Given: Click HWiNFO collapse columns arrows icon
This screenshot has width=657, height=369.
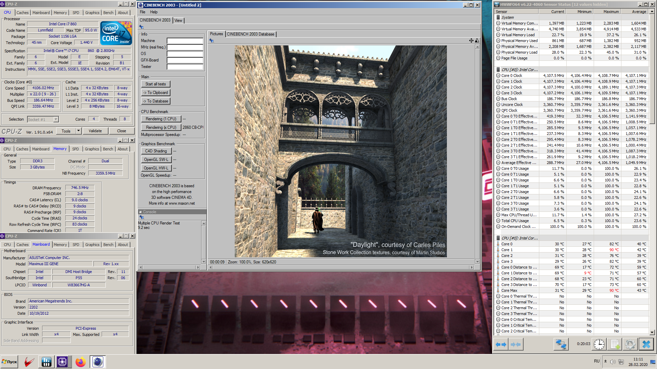Looking at the screenshot, I should tap(515, 344).
